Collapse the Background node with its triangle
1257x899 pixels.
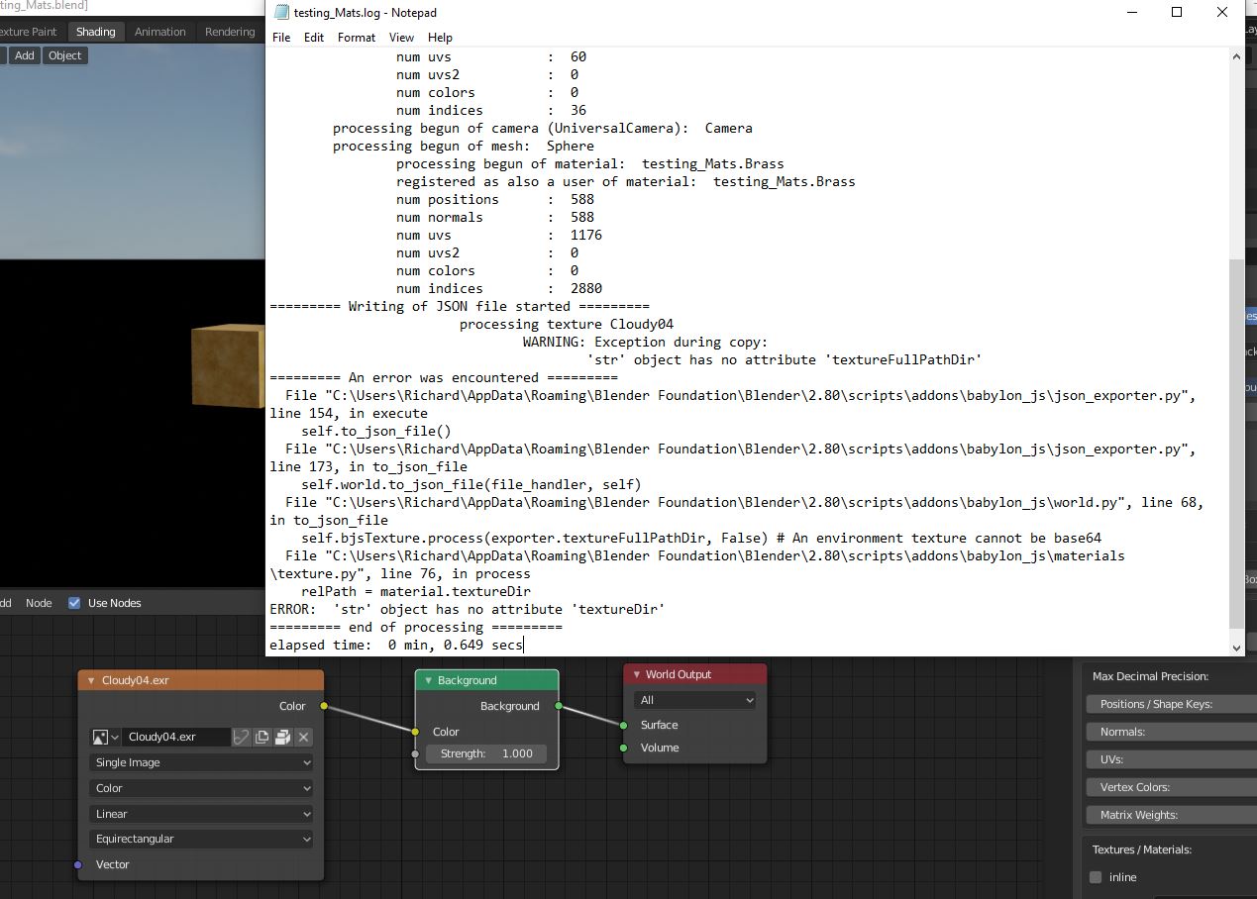point(429,680)
